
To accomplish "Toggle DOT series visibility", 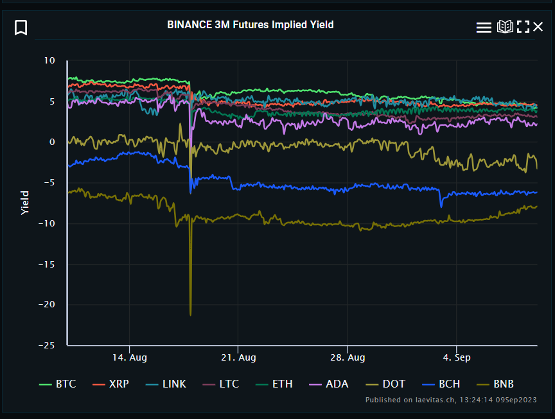I will point(385,384).
